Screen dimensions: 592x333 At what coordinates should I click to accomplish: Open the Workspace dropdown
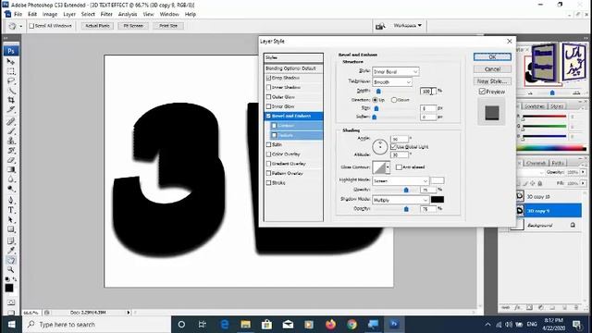(407, 26)
